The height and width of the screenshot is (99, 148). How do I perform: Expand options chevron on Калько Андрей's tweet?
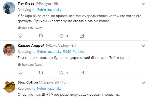[144, 46]
